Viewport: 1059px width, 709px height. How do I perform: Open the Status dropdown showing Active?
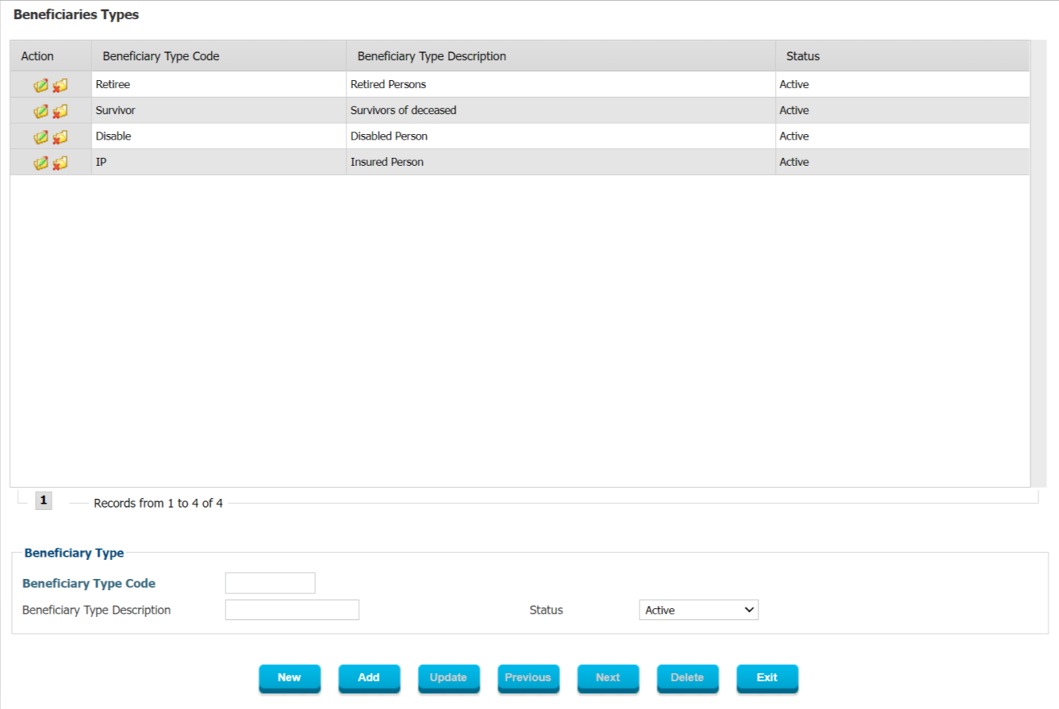click(699, 610)
